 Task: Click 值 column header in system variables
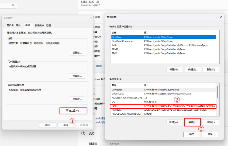[180, 85]
